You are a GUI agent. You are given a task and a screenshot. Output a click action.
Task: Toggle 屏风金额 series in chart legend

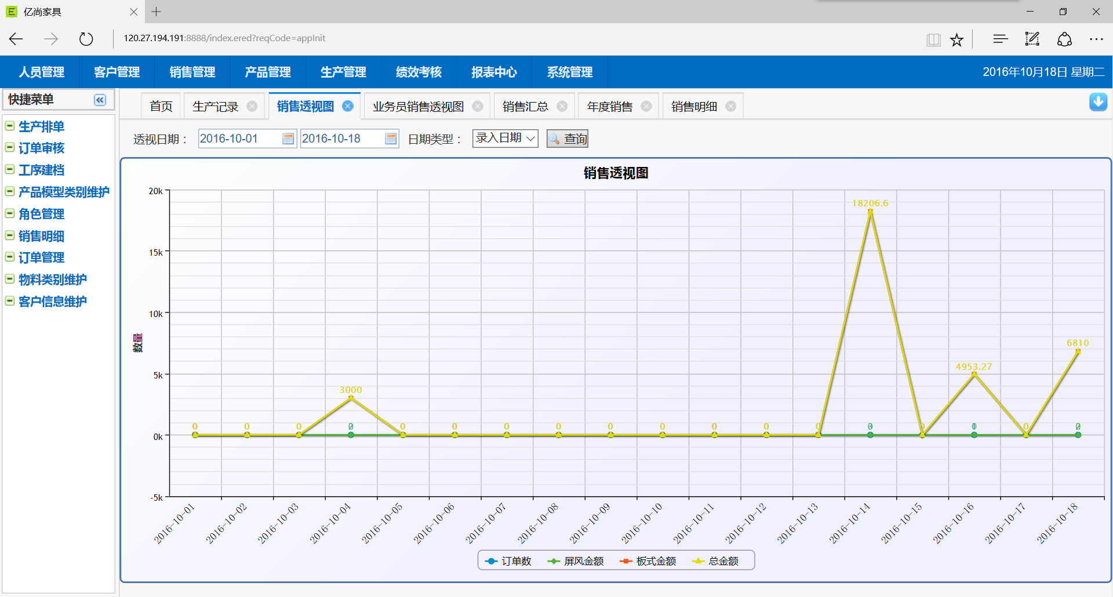coord(576,561)
